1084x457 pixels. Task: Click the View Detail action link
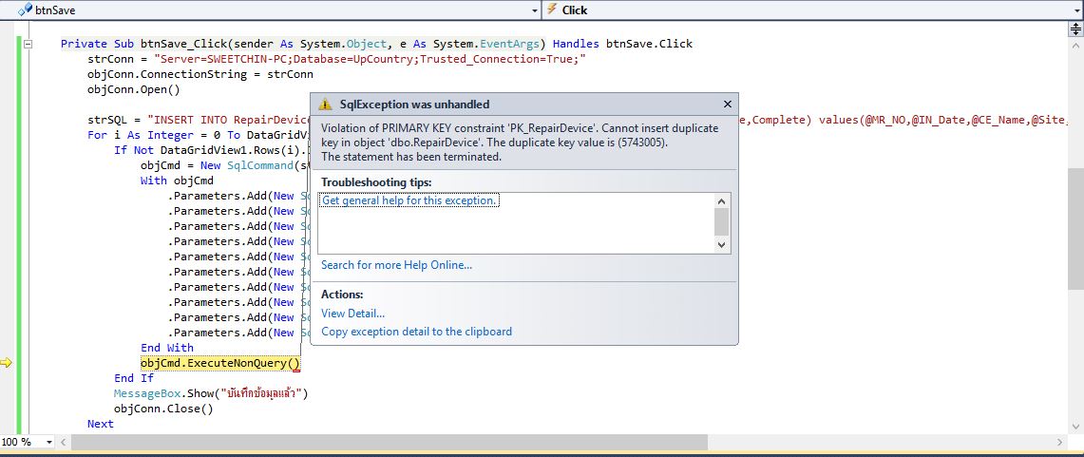pos(352,314)
